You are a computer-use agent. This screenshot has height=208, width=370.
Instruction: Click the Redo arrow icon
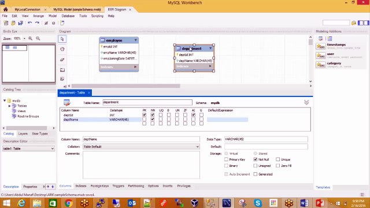pyautogui.click(x=37, y=23)
